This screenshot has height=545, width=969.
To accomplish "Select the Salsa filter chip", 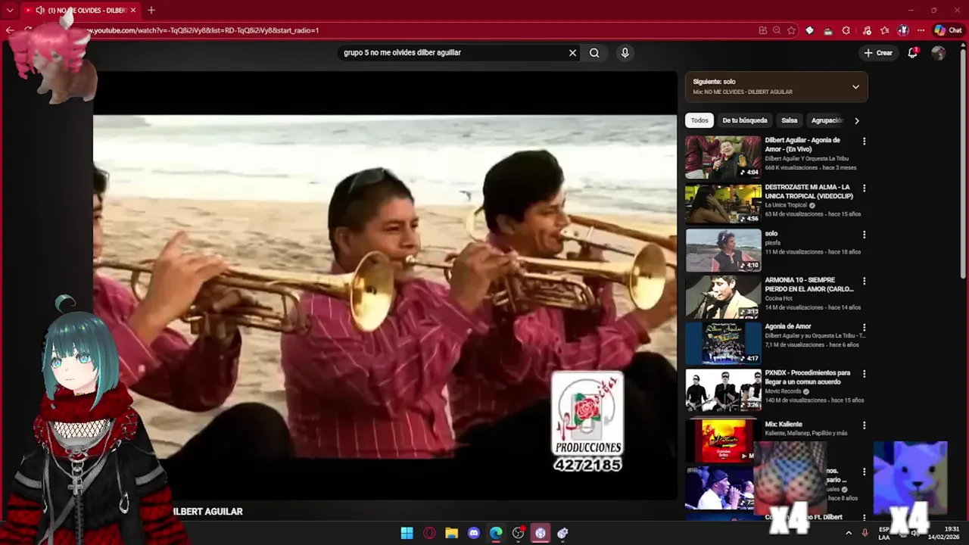I will tap(790, 120).
